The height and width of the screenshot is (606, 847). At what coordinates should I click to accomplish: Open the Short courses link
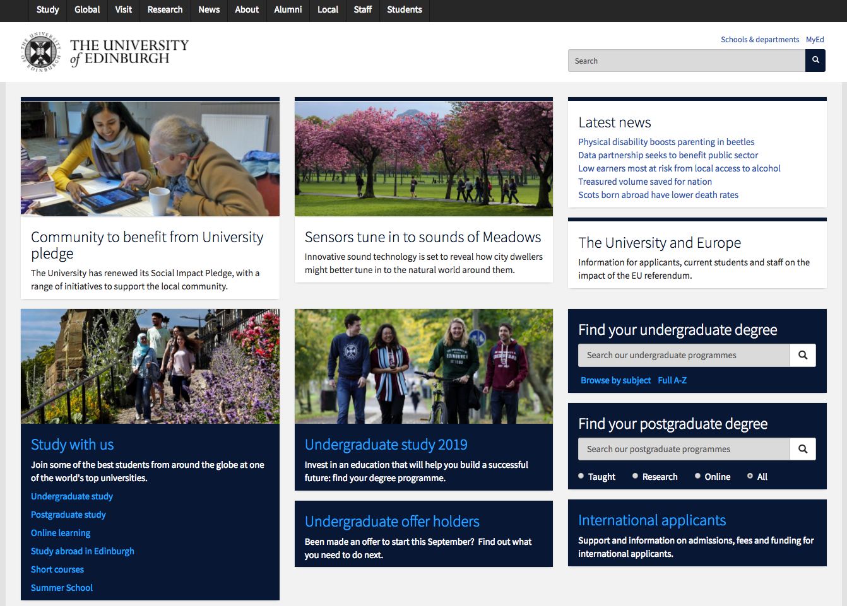(x=57, y=569)
